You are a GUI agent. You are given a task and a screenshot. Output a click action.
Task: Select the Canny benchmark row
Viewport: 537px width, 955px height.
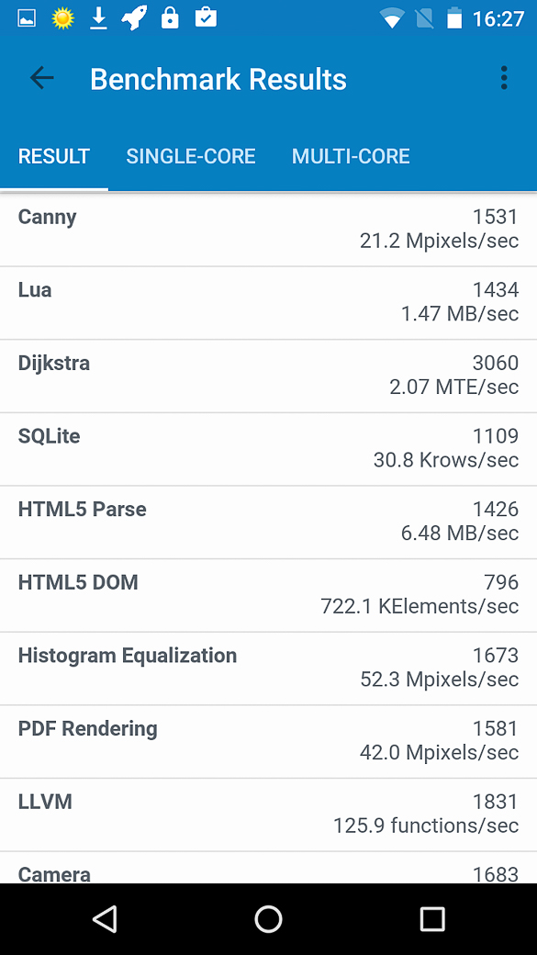[268, 230]
